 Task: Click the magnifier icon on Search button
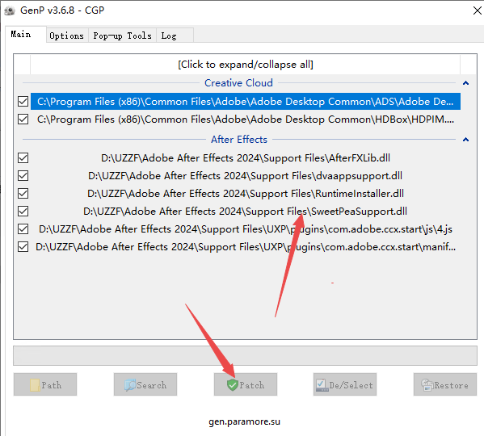click(x=130, y=385)
